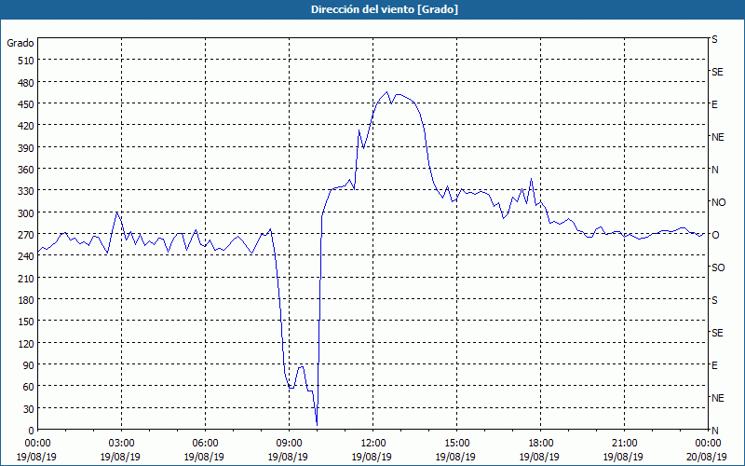The height and width of the screenshot is (466, 745).
Task: Pick the 390 value on the left axis
Action: tap(26, 148)
